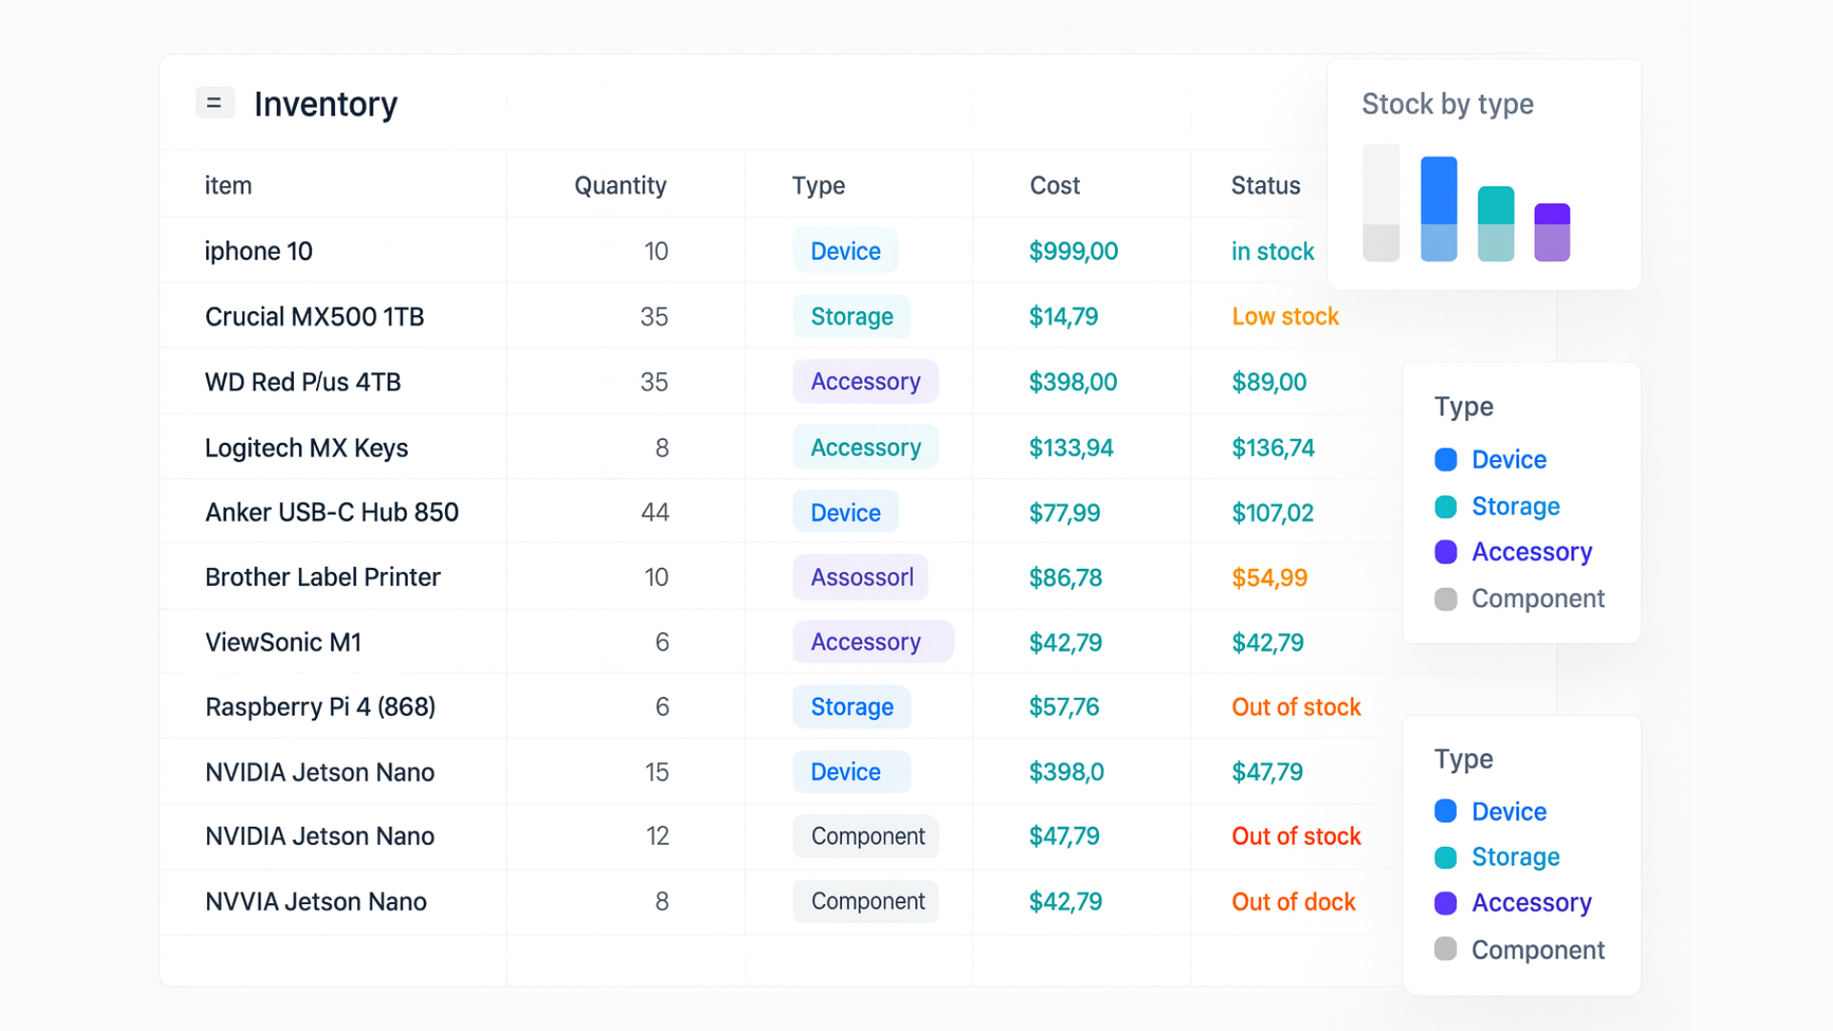This screenshot has width=1833, height=1031.
Task: Click blue Device swatch in upper legend
Action: point(1445,459)
